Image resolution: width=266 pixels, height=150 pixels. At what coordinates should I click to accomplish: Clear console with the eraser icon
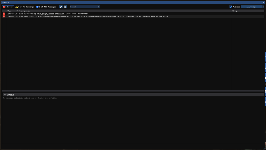[x=61, y=7]
